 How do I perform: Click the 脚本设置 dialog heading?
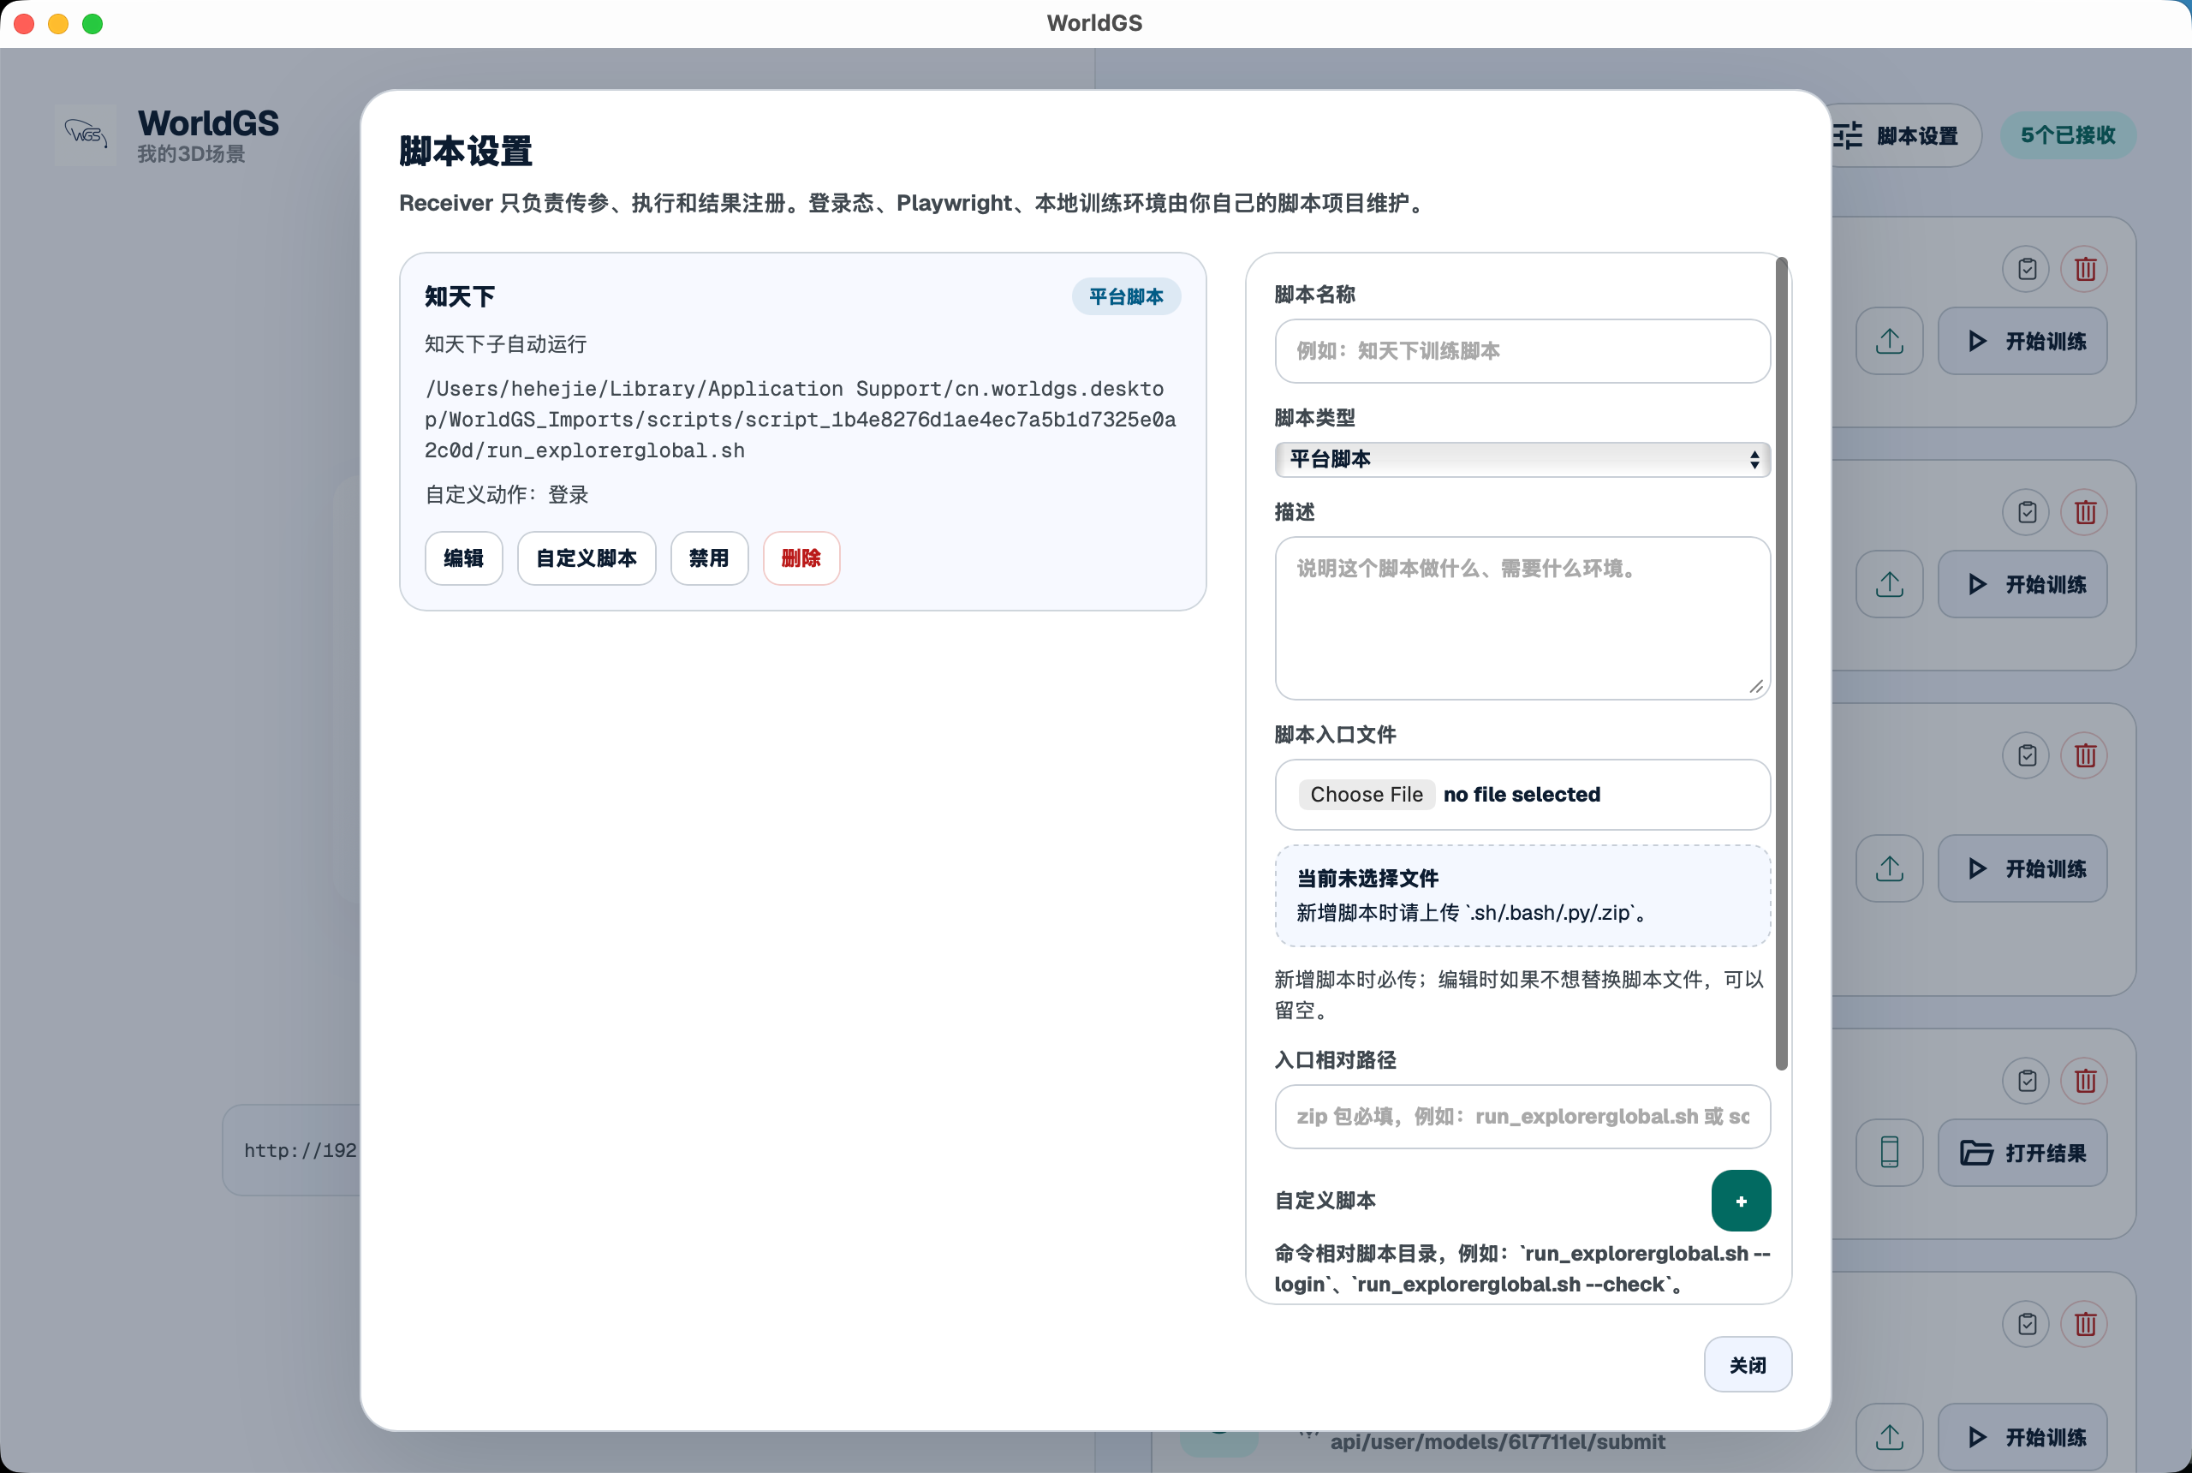[466, 152]
